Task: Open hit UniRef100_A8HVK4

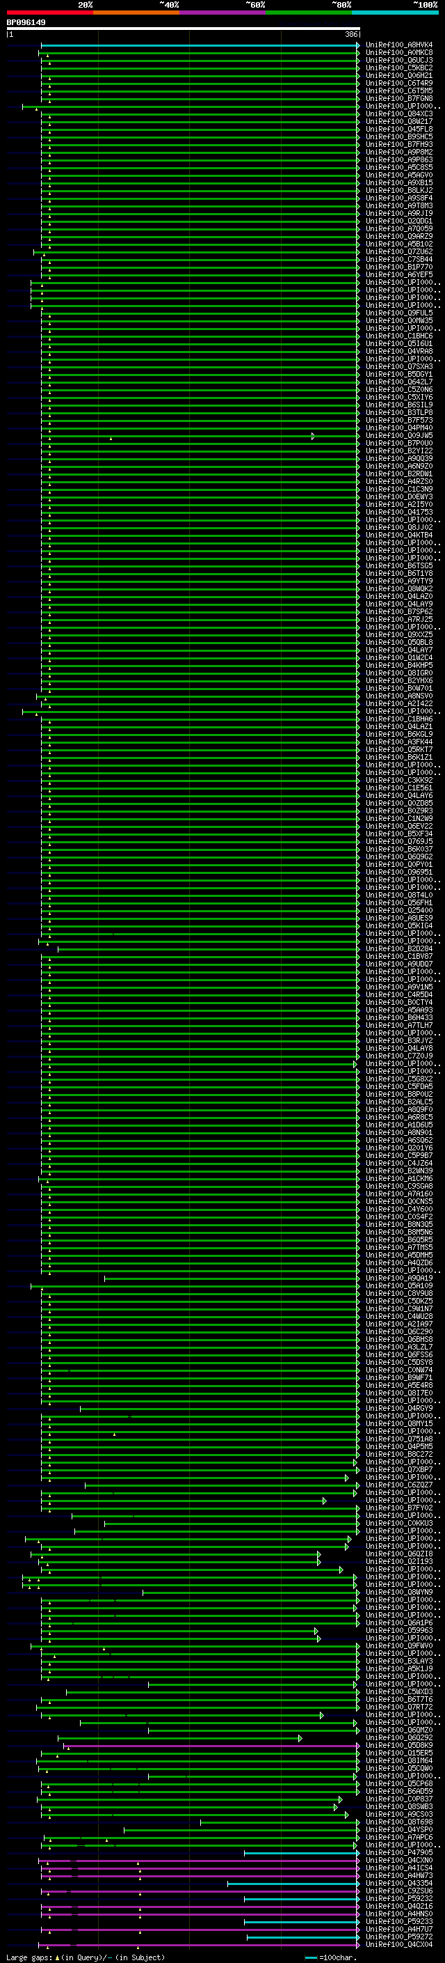Action: [x=398, y=45]
